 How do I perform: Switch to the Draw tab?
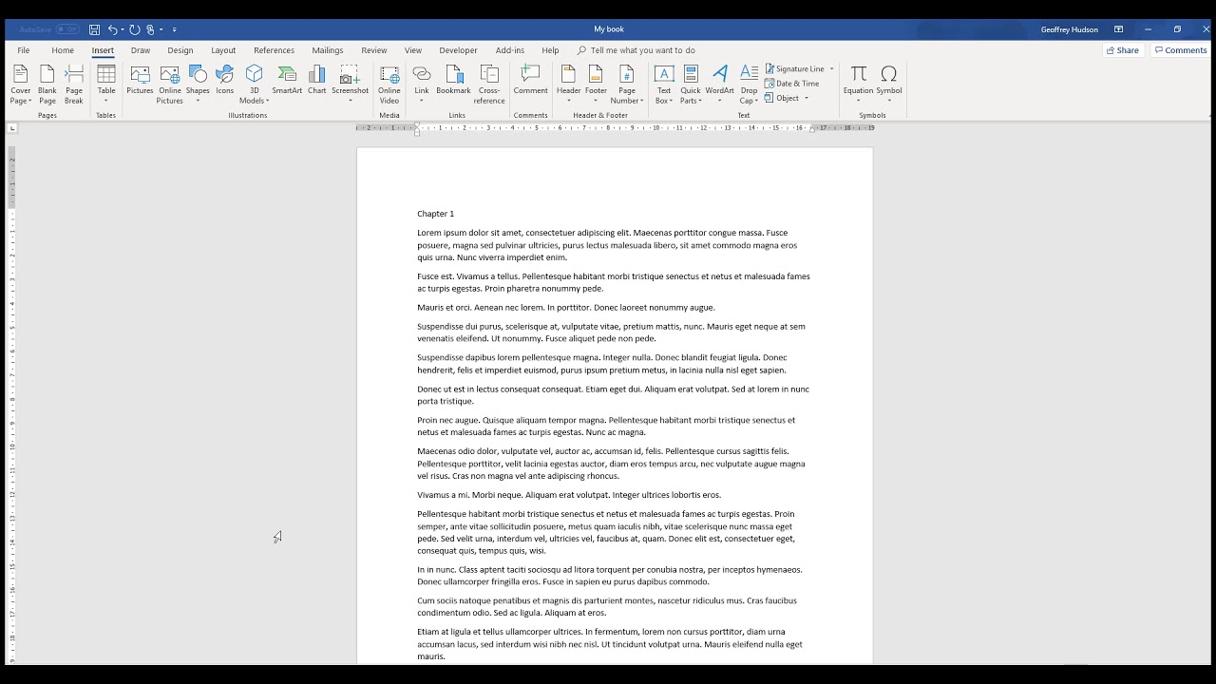pyautogui.click(x=141, y=50)
